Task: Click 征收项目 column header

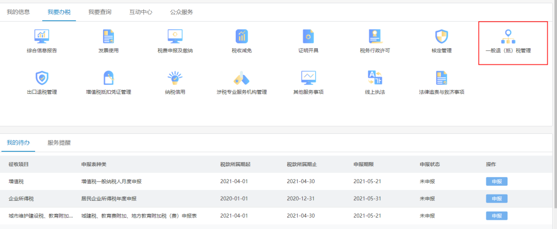Action: point(19,165)
